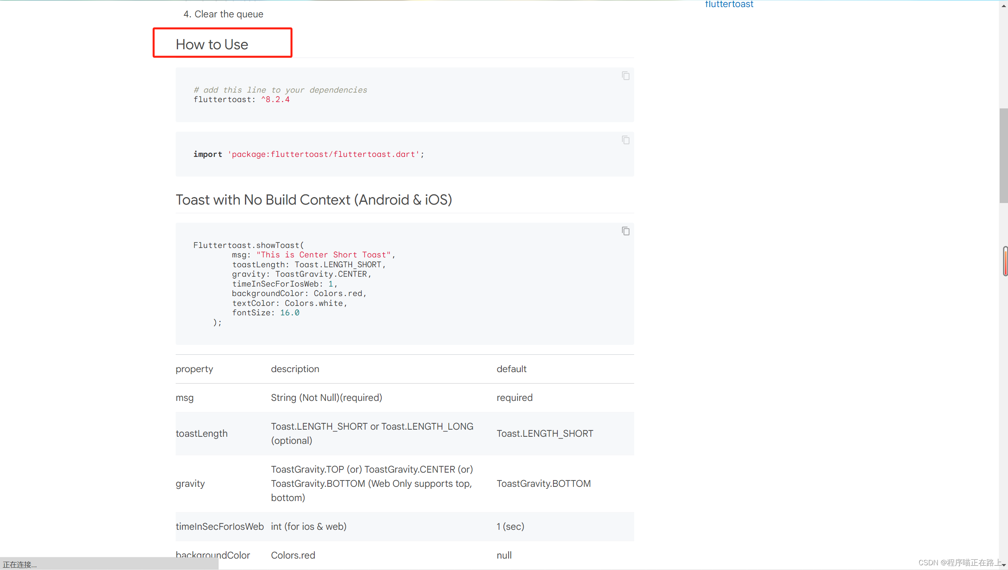The image size is (1008, 570).
Task: Click the vertical scrollbar thumb
Action: click(x=1003, y=156)
